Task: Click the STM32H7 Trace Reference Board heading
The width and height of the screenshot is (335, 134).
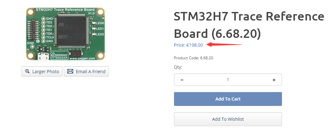Action: tap(249, 25)
